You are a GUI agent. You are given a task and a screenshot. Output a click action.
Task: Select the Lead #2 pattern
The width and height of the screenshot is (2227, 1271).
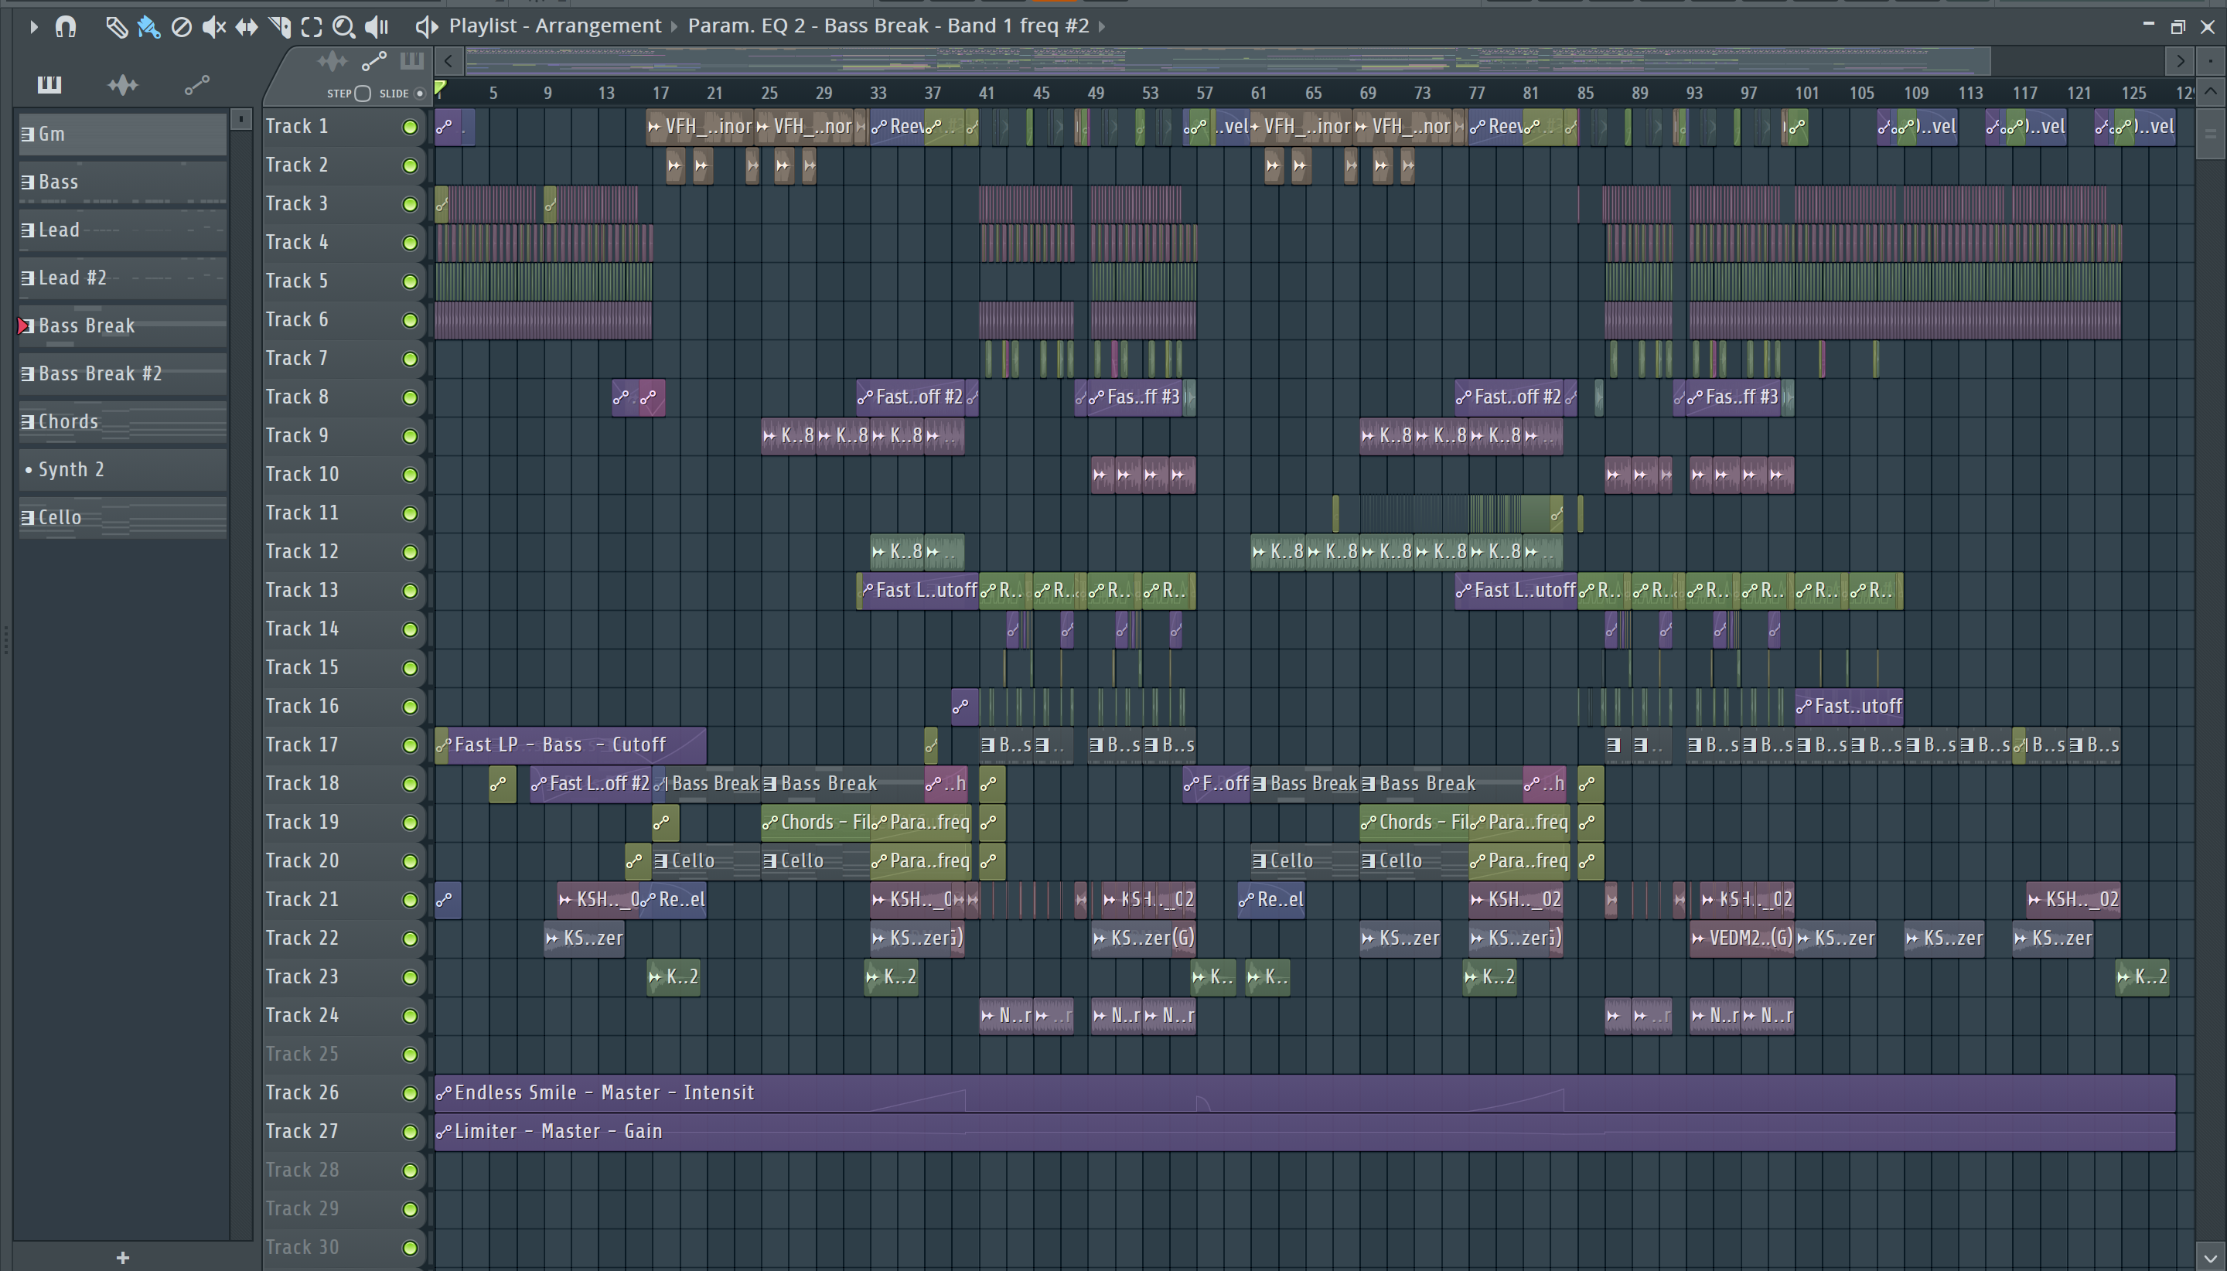123,278
